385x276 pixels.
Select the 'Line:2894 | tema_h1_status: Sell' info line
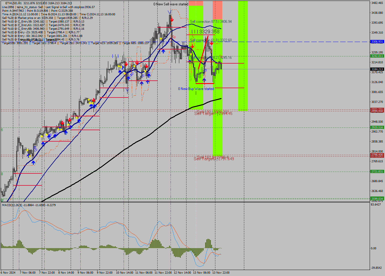[48, 7]
